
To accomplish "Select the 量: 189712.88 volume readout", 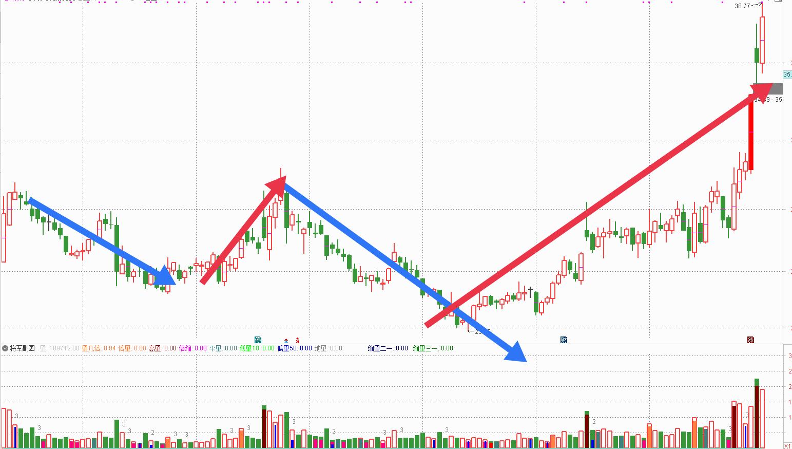I will coord(59,348).
